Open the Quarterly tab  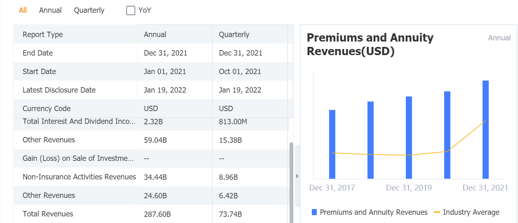coord(89,10)
